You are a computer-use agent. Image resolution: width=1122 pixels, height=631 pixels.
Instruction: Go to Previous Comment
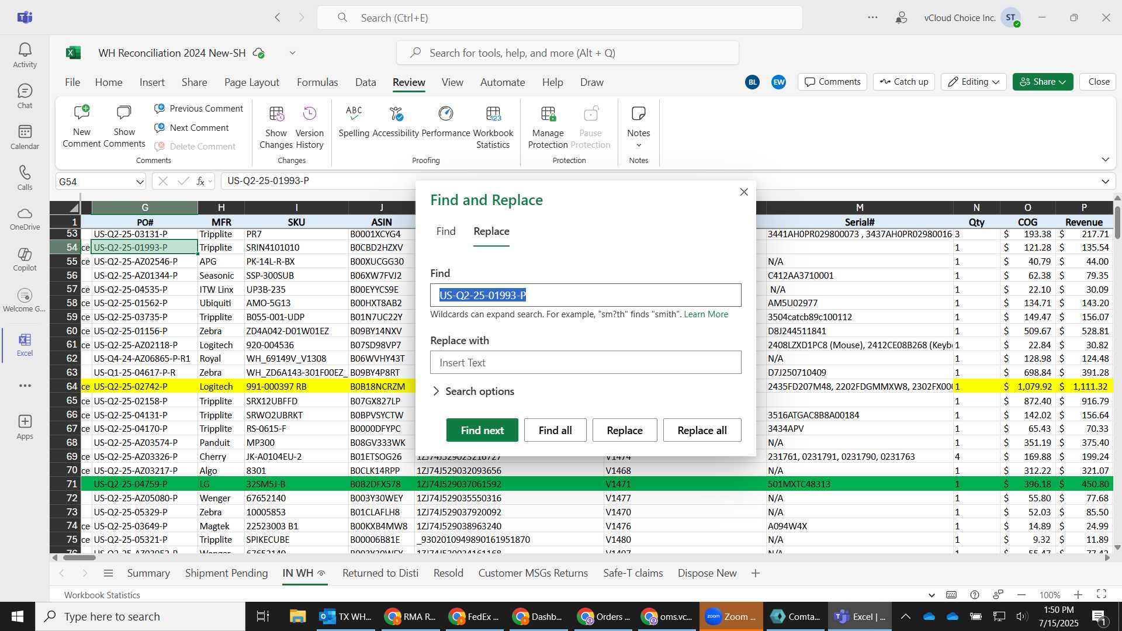tap(199, 109)
